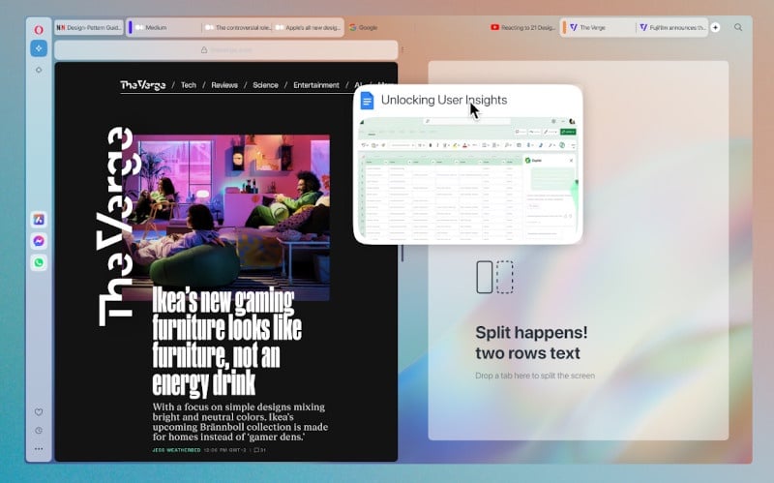Open the YouTube 'Reacting to 21 Design' tab

(x=523, y=28)
